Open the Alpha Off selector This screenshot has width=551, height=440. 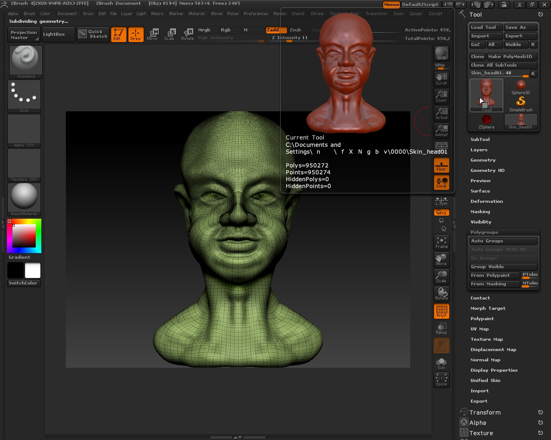pyautogui.click(x=24, y=131)
